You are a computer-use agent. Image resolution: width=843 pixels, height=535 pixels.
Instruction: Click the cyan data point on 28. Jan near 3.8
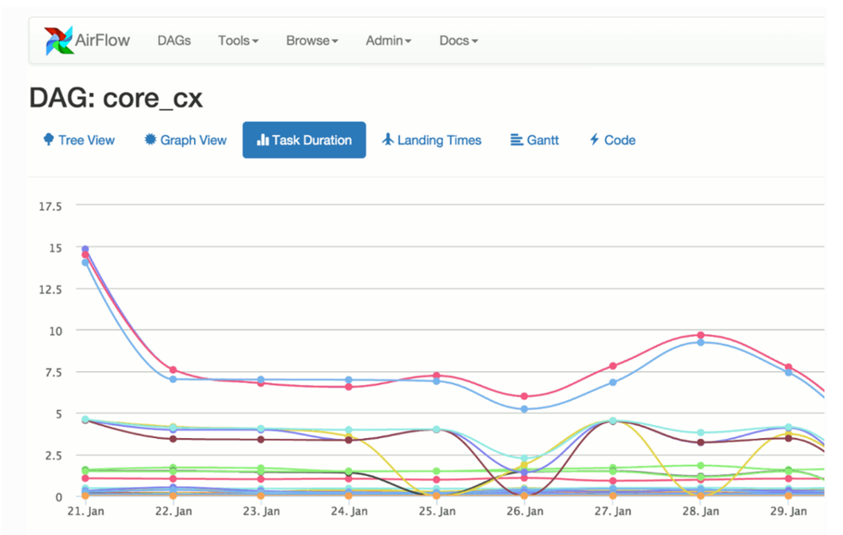pyautogui.click(x=700, y=432)
